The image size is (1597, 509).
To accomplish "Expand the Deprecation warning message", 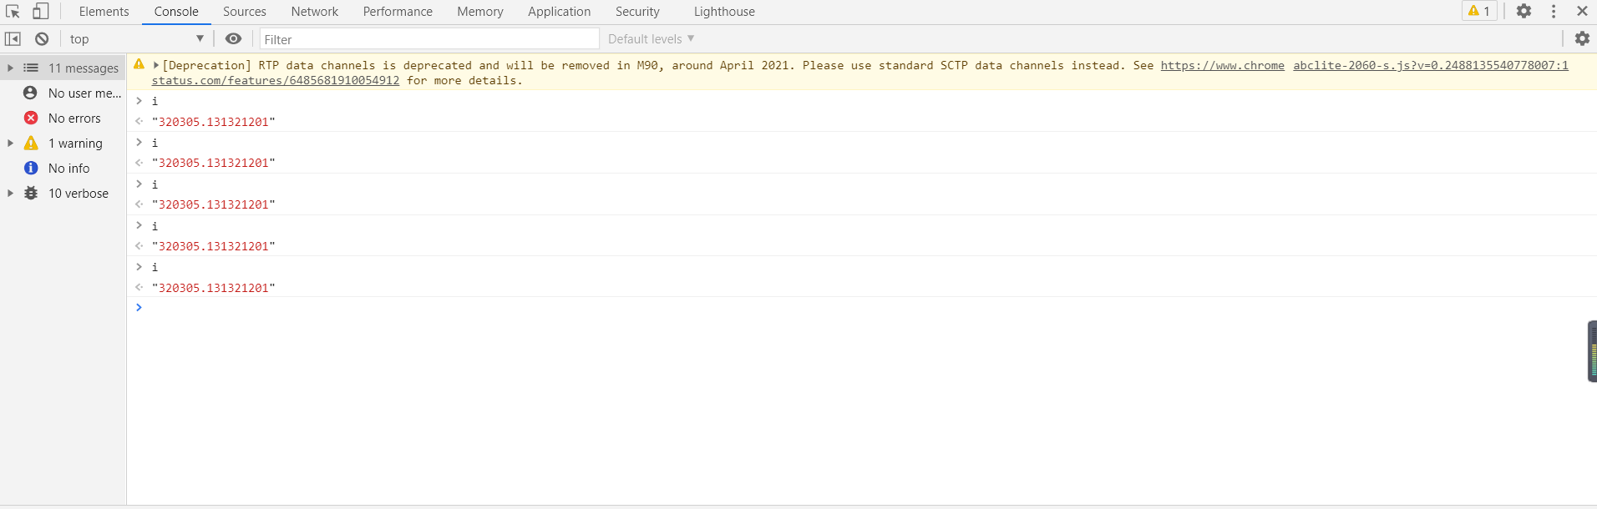I will pos(156,65).
